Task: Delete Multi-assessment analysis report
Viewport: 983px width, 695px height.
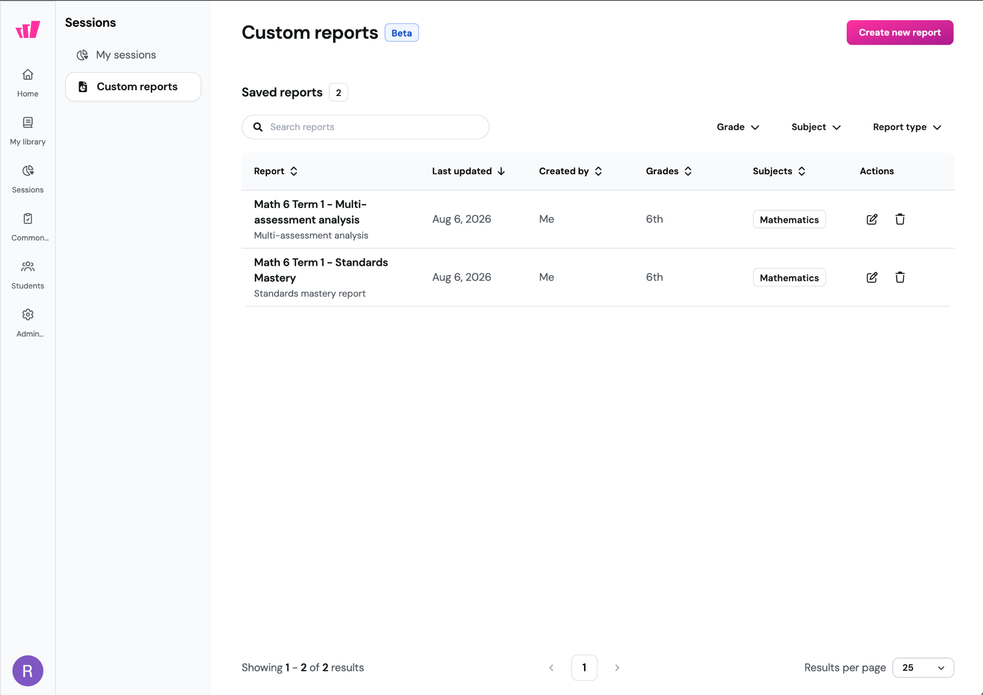Action: coord(900,219)
